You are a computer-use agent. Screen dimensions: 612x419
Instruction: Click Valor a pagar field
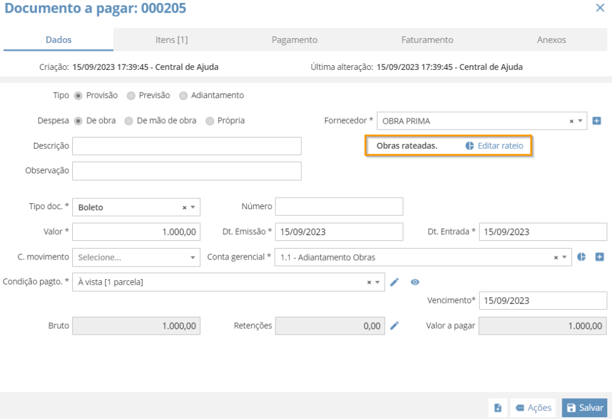coord(543,326)
